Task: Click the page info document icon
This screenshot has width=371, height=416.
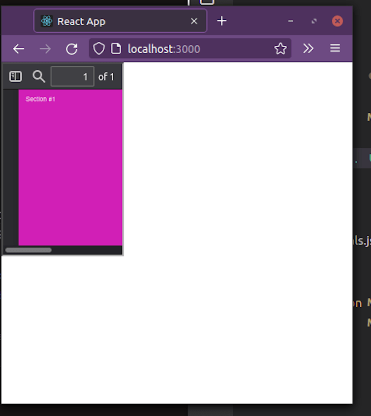Action: [x=116, y=49]
